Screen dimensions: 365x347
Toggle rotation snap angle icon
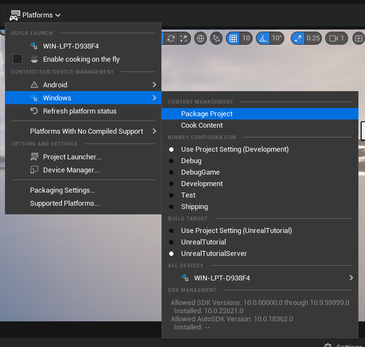click(x=263, y=38)
